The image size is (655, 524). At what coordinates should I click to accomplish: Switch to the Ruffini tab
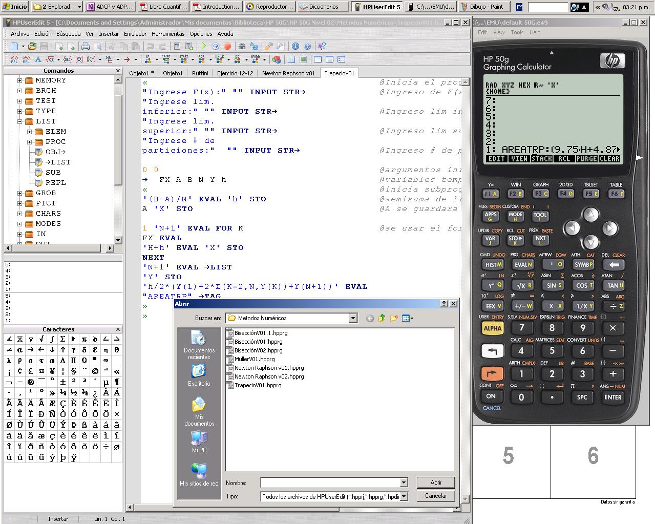200,73
